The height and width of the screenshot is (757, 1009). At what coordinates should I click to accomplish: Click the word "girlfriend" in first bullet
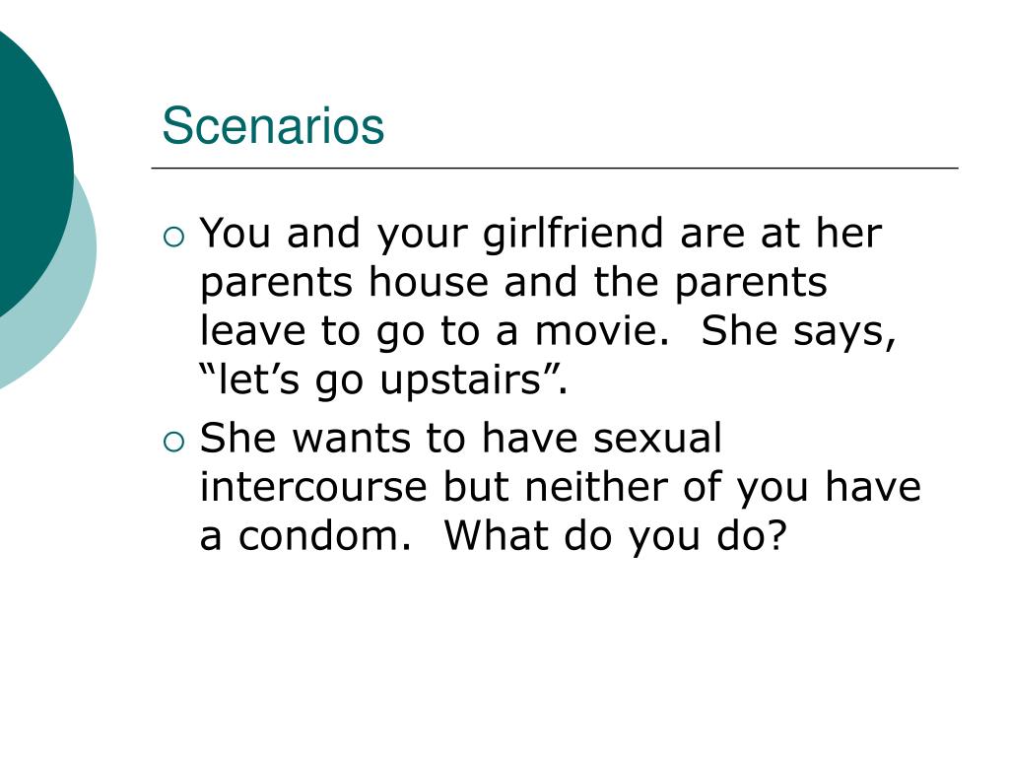(572, 235)
